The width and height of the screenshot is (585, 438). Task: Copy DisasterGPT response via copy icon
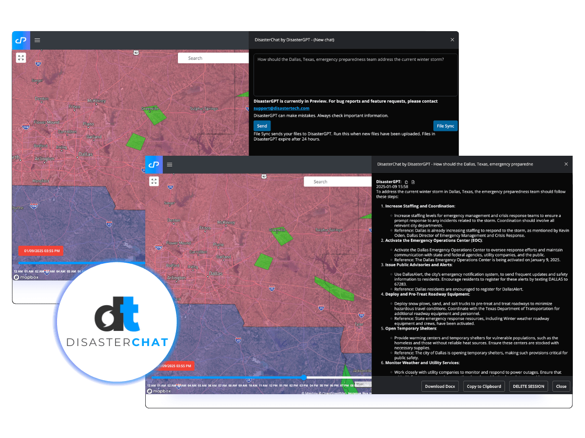407,182
